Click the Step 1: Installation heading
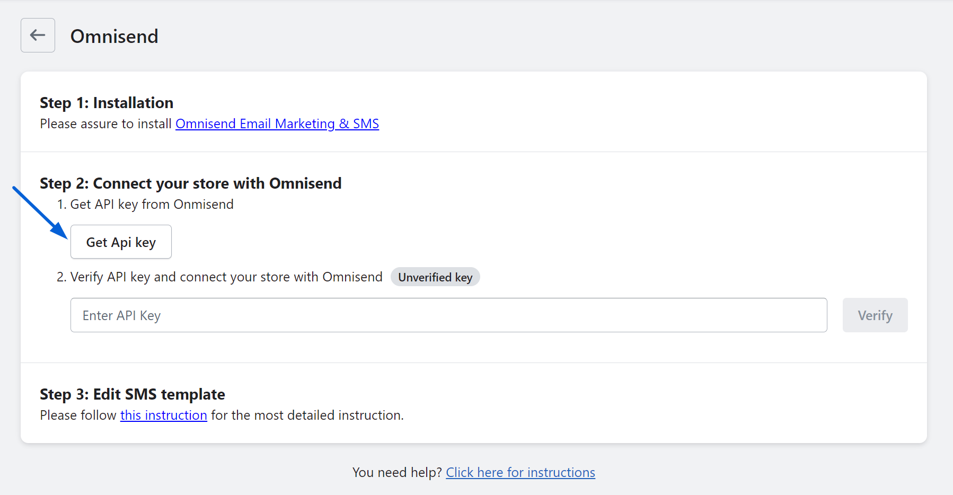Screen dimensions: 953x495 click(107, 103)
